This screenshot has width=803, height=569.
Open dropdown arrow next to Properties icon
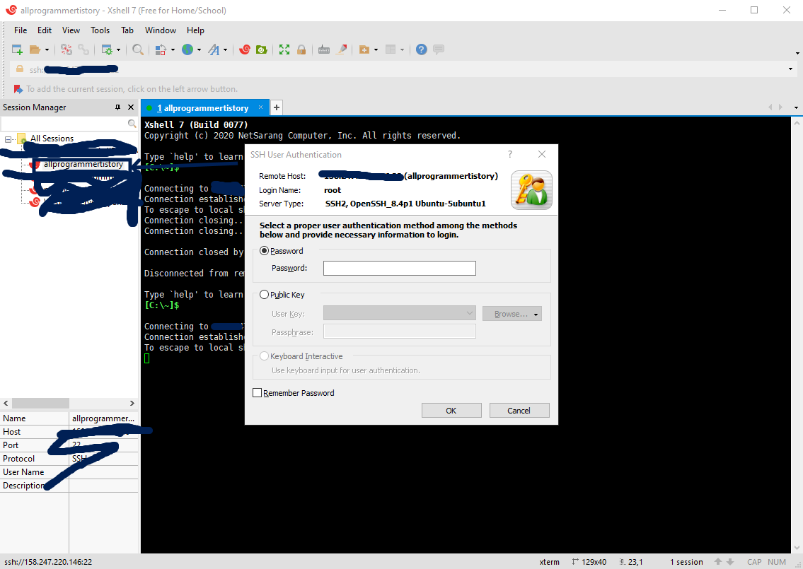pos(118,49)
